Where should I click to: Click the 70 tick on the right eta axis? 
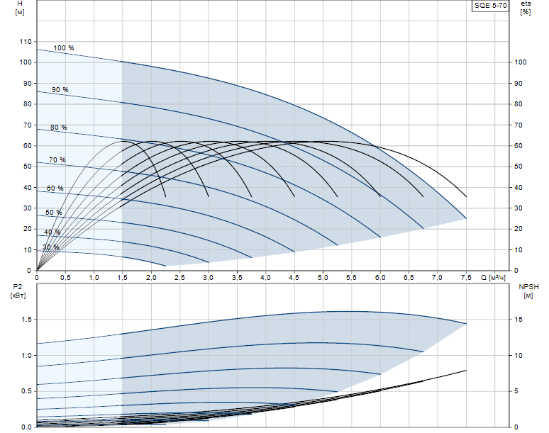click(518, 125)
